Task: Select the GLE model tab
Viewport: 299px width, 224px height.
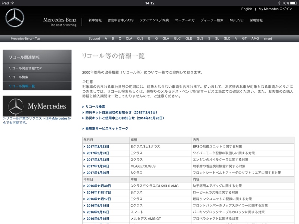Action: [189, 38]
